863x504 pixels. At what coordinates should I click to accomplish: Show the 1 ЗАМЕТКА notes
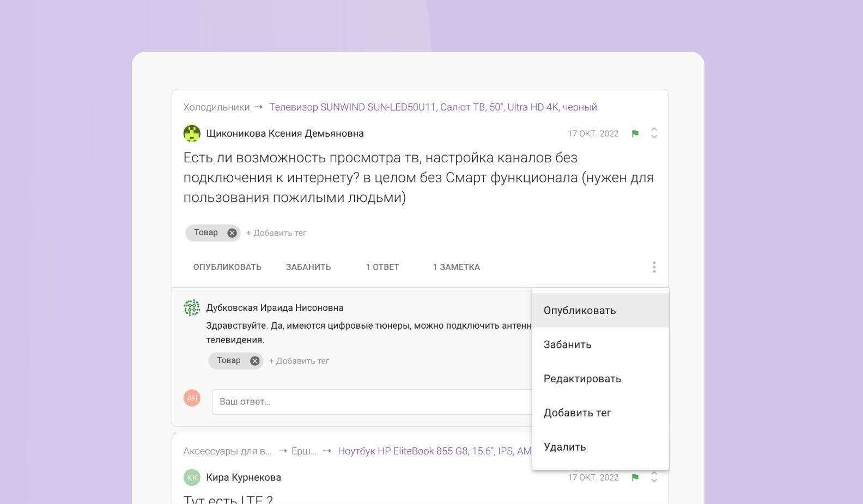[456, 267]
